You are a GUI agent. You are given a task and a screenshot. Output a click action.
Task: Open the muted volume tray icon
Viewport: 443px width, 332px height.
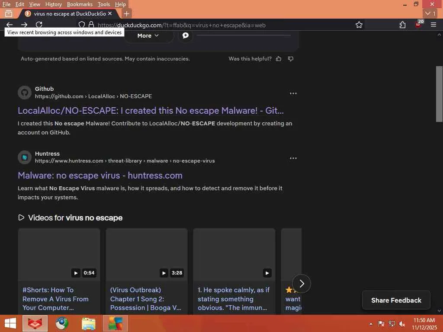[402, 324]
